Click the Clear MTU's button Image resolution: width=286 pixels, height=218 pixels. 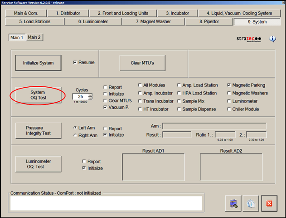tap(142, 63)
